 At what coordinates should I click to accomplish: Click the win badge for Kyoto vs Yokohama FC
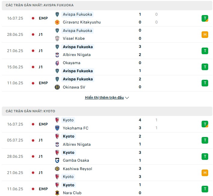pos(205,124)
